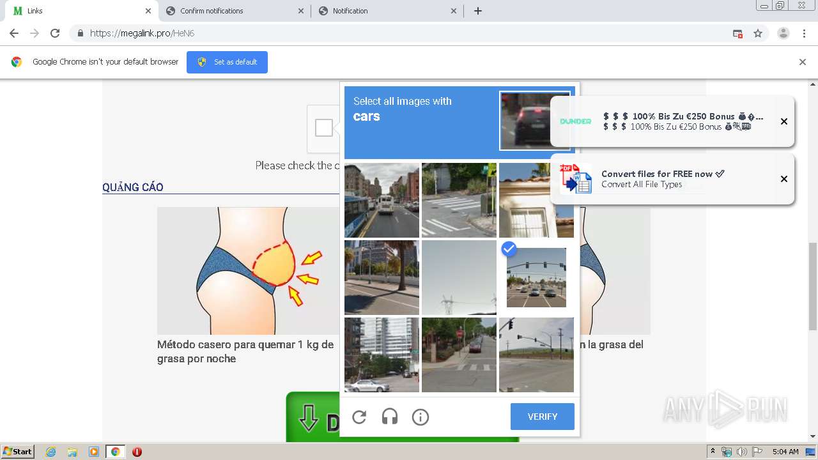
Task: Launch Internet Explorer from taskbar
Action: tap(50, 452)
